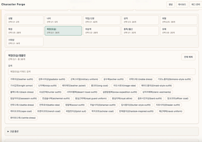Viewport: 202px width, 142px height.
Task: Click the 전체 해제 button
Action: tap(188, 57)
